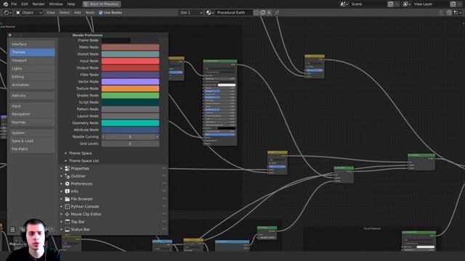
Task: Open the snapping options icon dropdown at header right
Action: pyautogui.click(x=458, y=13)
